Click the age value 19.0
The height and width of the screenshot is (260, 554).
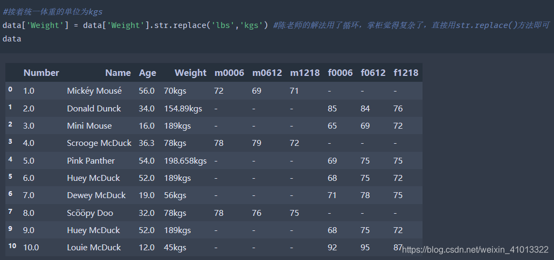click(147, 195)
